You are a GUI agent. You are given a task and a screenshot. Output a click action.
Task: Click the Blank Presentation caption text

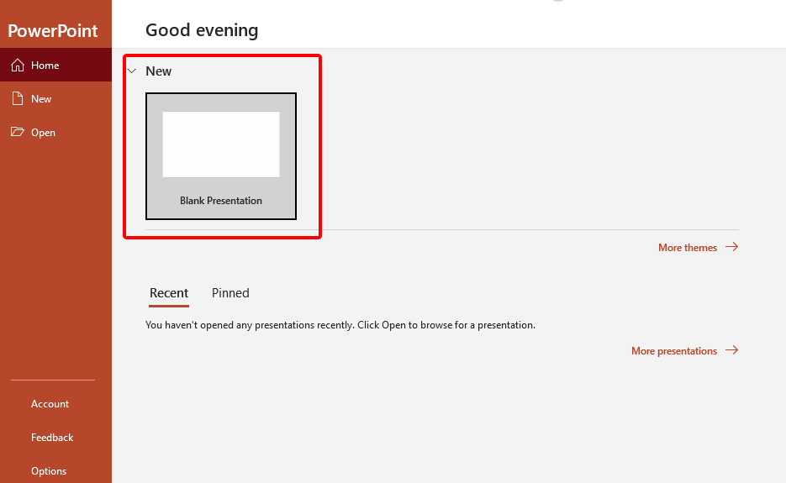click(221, 201)
